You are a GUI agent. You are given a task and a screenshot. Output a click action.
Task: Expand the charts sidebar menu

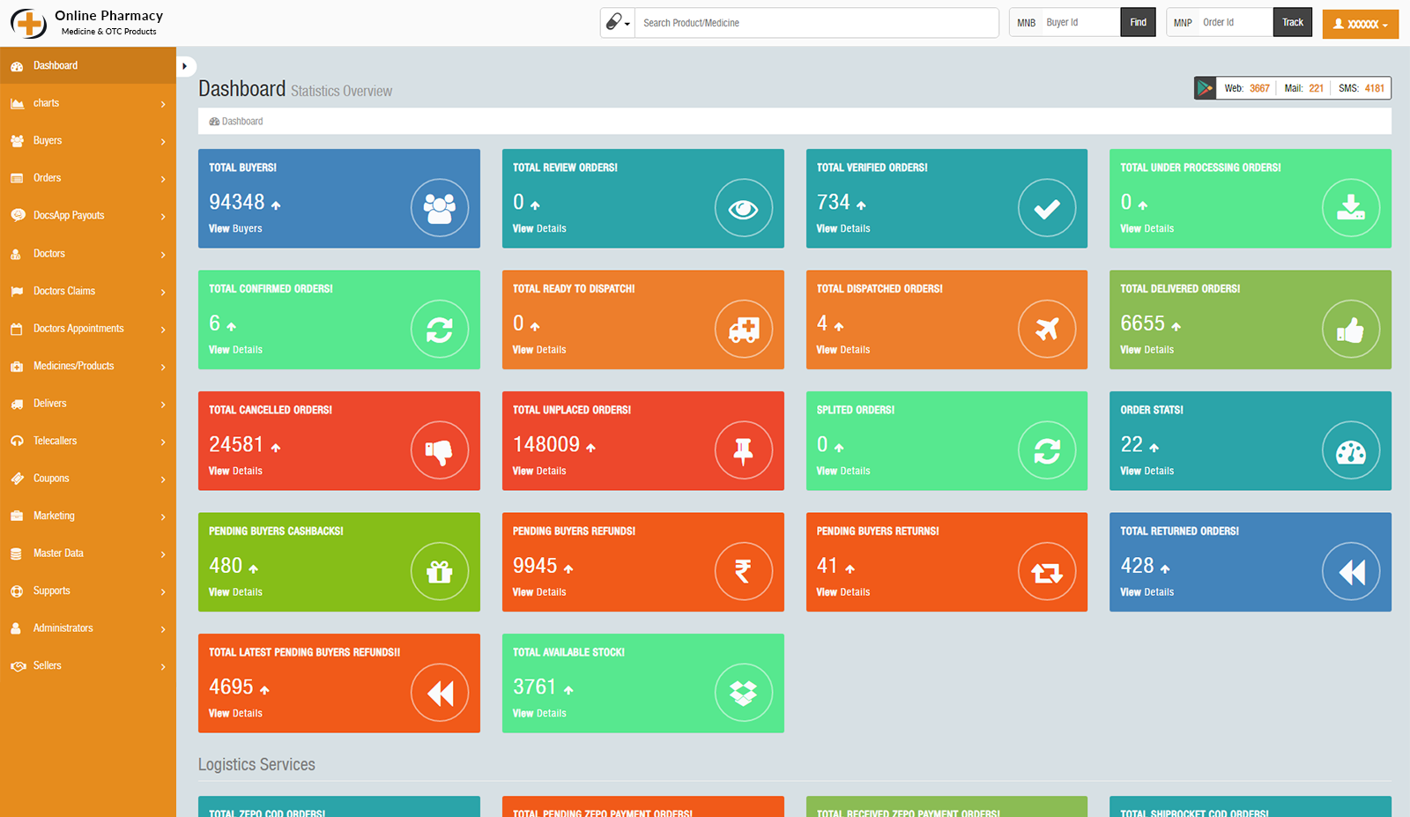(x=88, y=103)
